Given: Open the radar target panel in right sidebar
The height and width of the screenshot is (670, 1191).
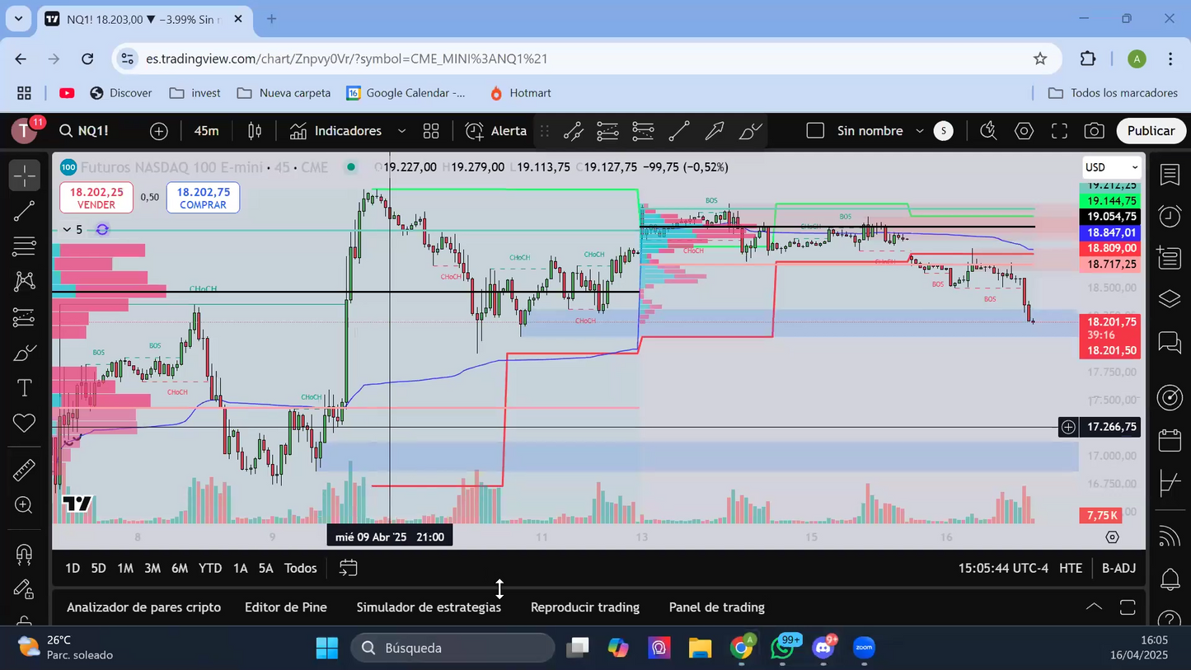Looking at the screenshot, I should tap(1170, 397).
